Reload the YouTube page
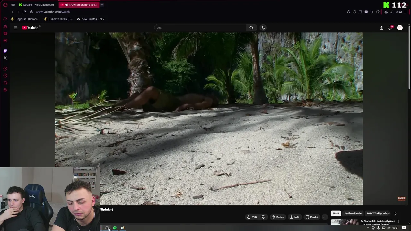411x231 pixels. click(x=24, y=12)
